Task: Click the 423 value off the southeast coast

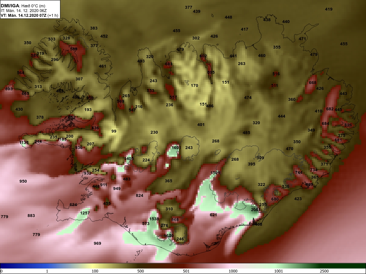Action: pyautogui.click(x=298, y=199)
